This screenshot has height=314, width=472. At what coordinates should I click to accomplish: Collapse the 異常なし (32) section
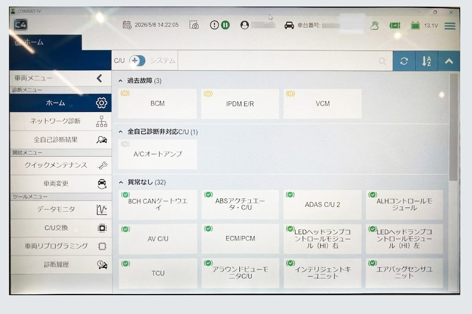tap(121, 182)
